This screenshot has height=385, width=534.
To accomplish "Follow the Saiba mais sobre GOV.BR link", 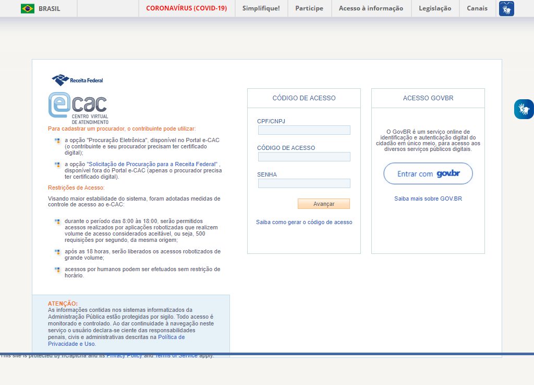I will (x=428, y=199).
